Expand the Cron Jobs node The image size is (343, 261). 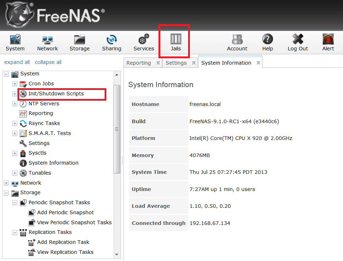point(14,84)
